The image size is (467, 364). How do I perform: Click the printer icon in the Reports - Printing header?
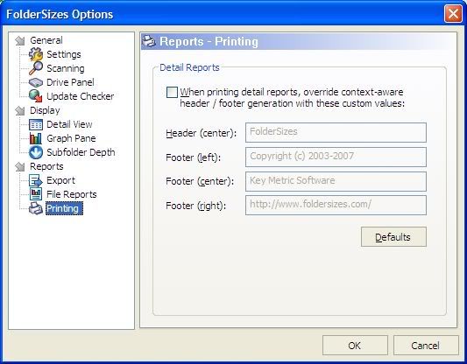pyautogui.click(x=149, y=41)
